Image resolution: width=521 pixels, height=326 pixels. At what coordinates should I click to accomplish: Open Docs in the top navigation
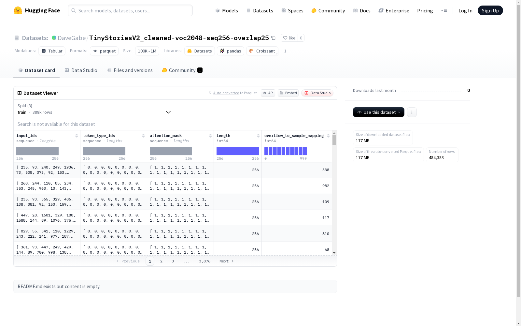pos(362,10)
